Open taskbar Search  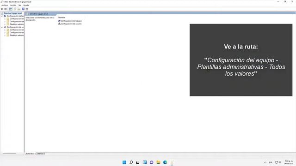[131, 162]
